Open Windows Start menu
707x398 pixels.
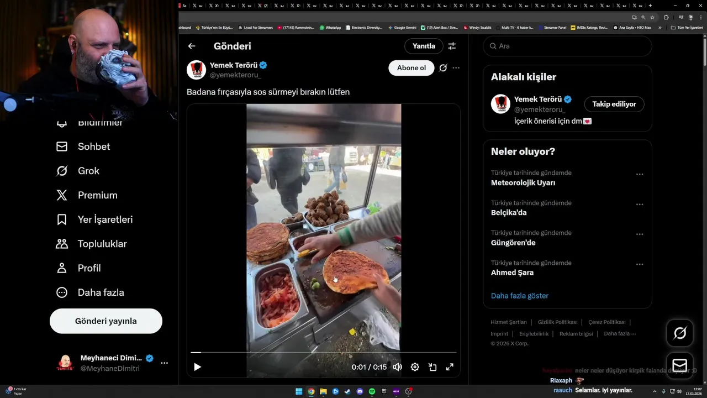(x=299, y=391)
